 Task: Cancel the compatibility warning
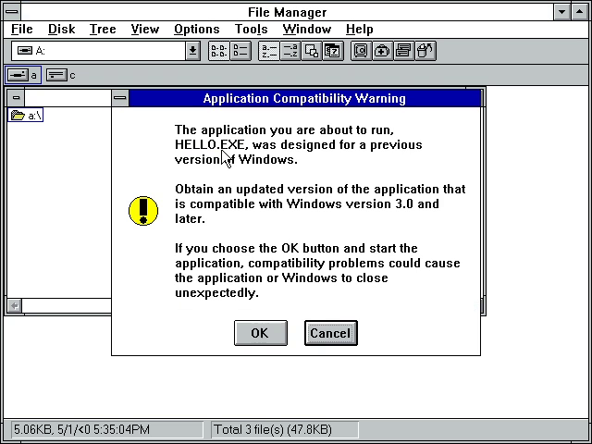330,333
